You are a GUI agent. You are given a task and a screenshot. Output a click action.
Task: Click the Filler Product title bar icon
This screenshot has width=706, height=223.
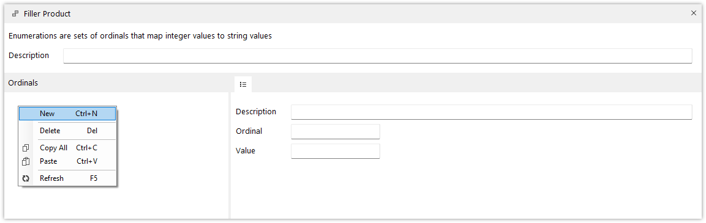(15, 14)
